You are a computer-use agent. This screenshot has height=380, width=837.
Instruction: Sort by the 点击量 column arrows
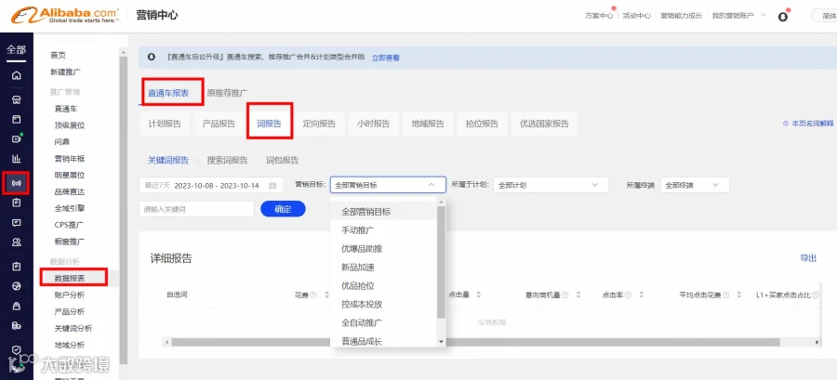(x=478, y=295)
